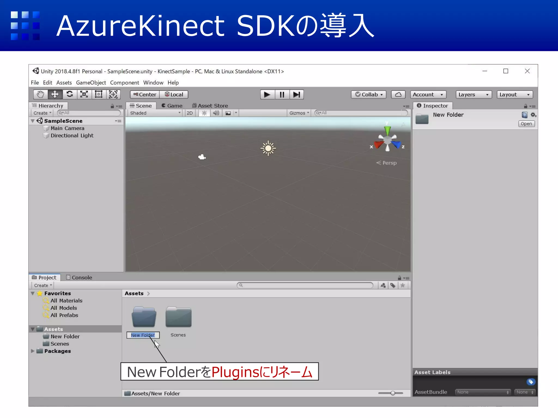Select the combined Transform tool

pos(113,94)
